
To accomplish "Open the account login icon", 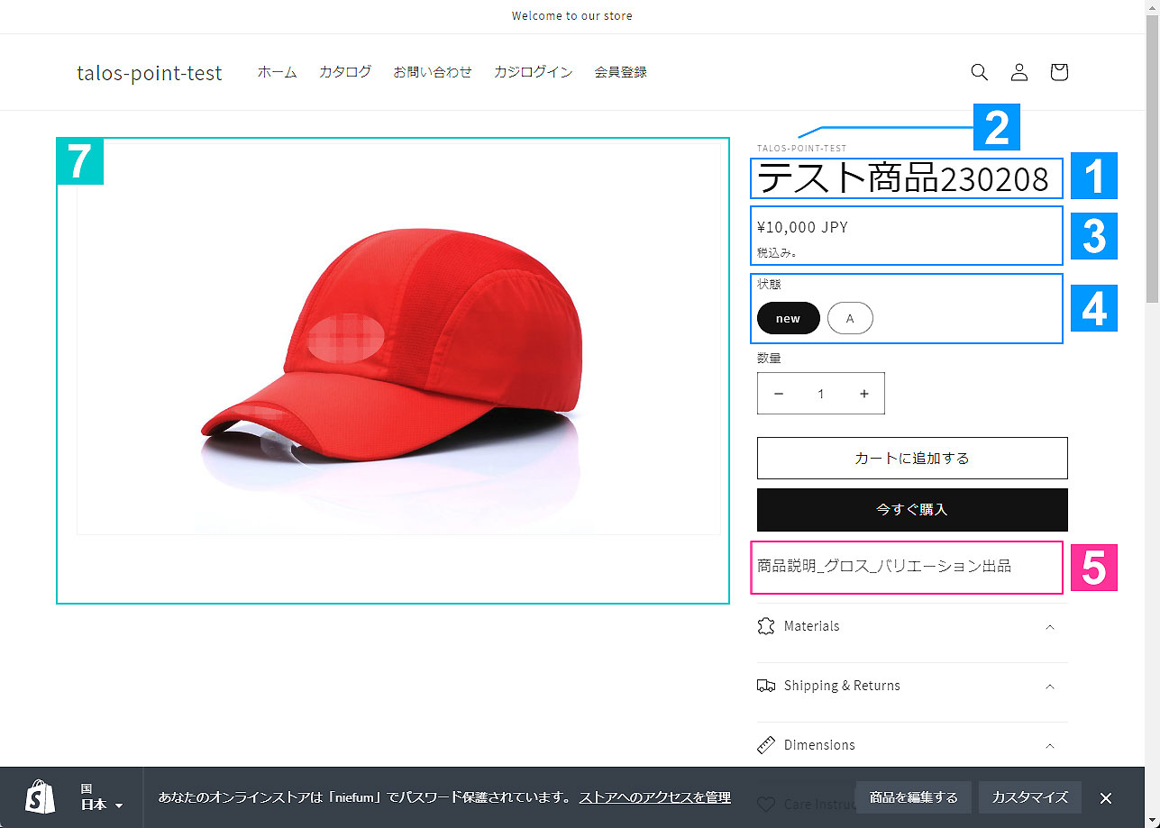I will pos(1019,72).
